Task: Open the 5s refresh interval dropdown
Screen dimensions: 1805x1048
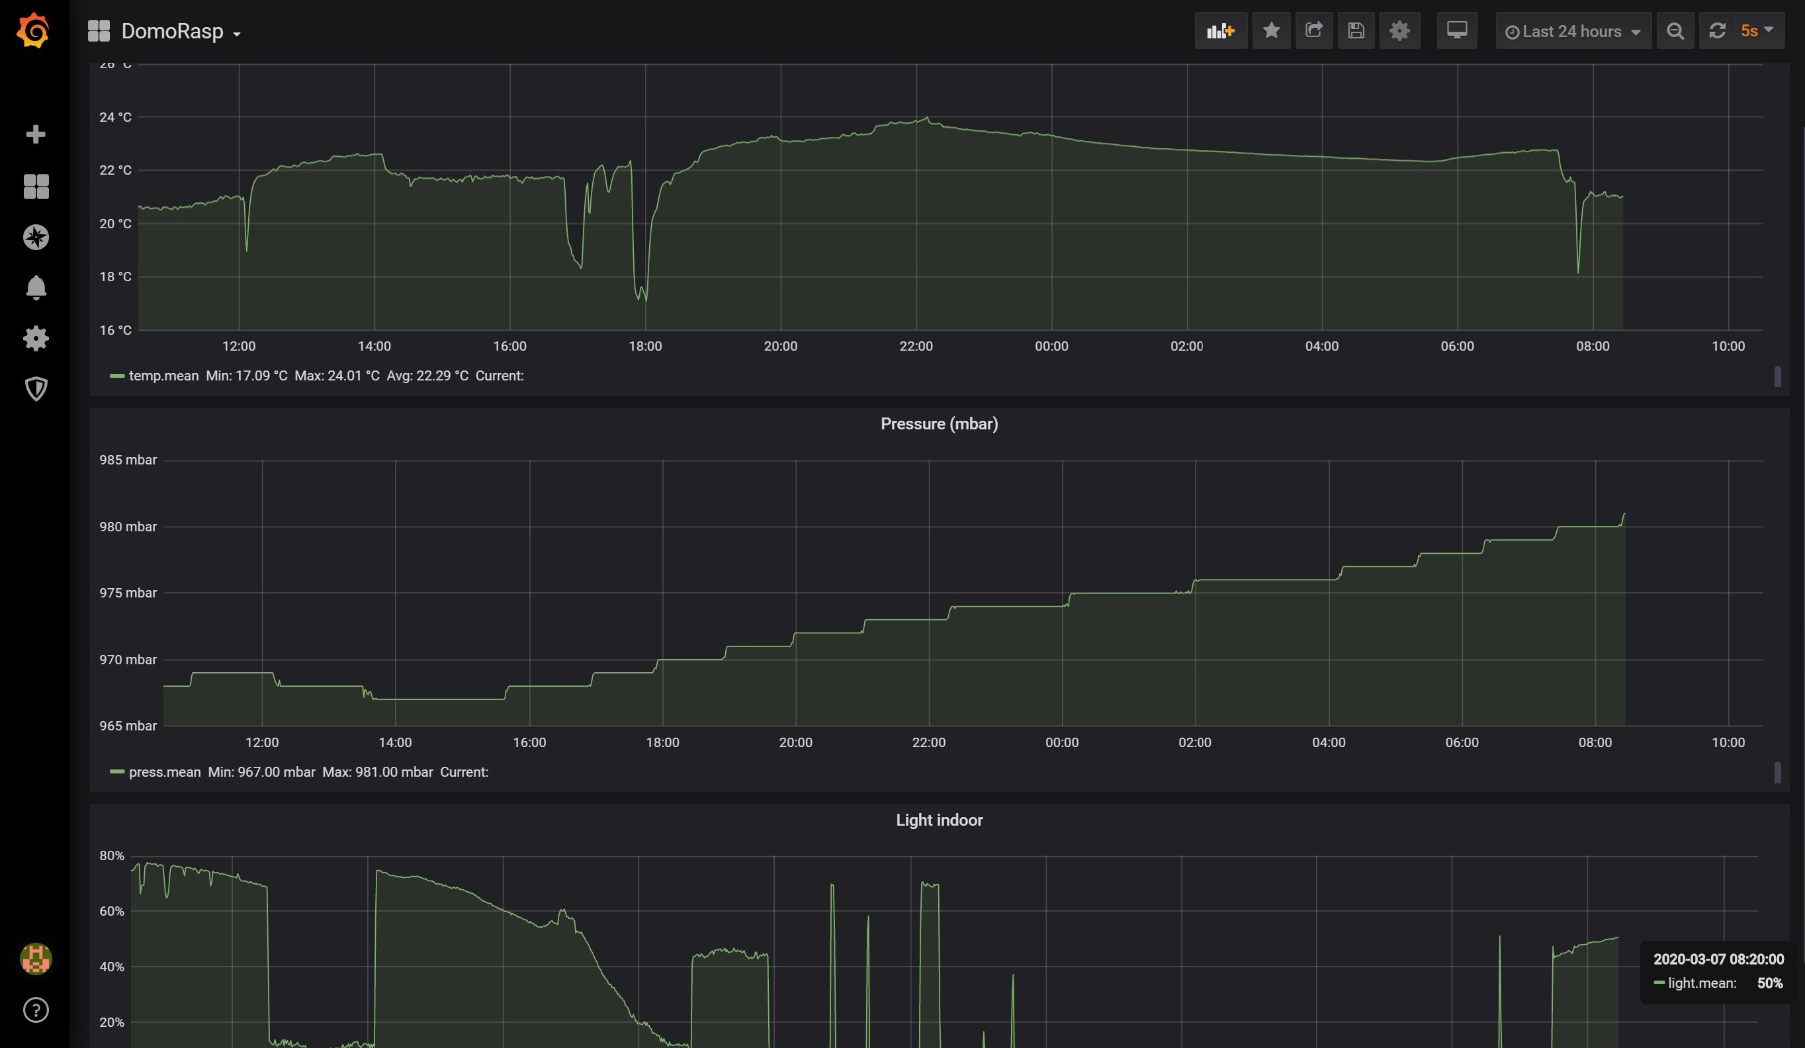Action: click(1759, 31)
